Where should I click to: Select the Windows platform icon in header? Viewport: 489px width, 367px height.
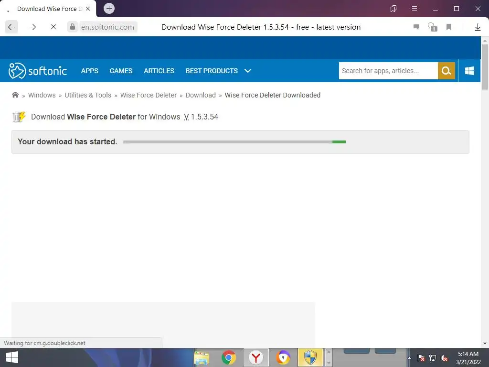click(x=469, y=71)
